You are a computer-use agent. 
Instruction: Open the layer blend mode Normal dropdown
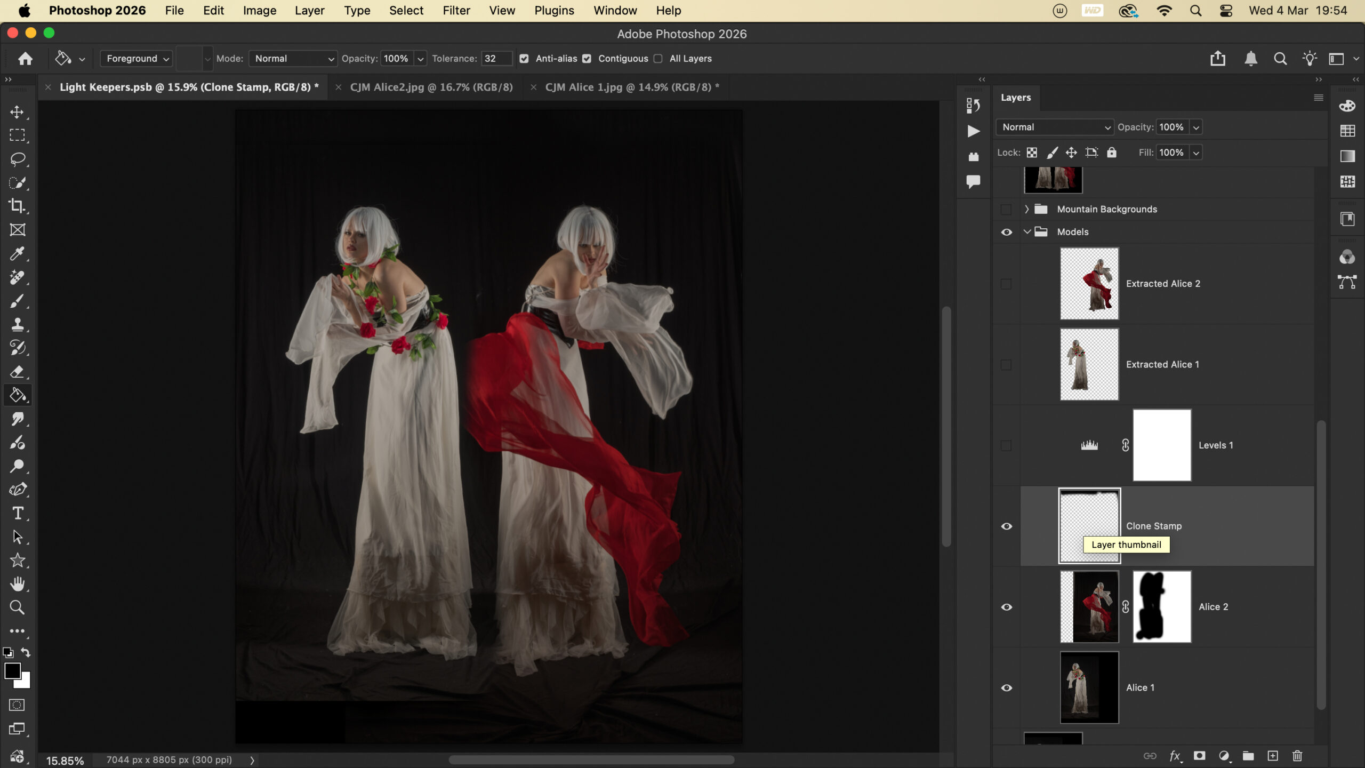pos(1054,127)
